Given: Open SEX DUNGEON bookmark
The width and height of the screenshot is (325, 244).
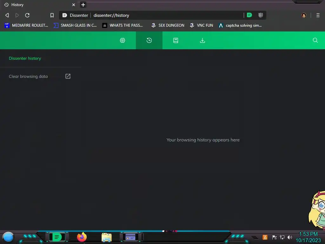Looking at the screenshot, I should [x=168, y=25].
